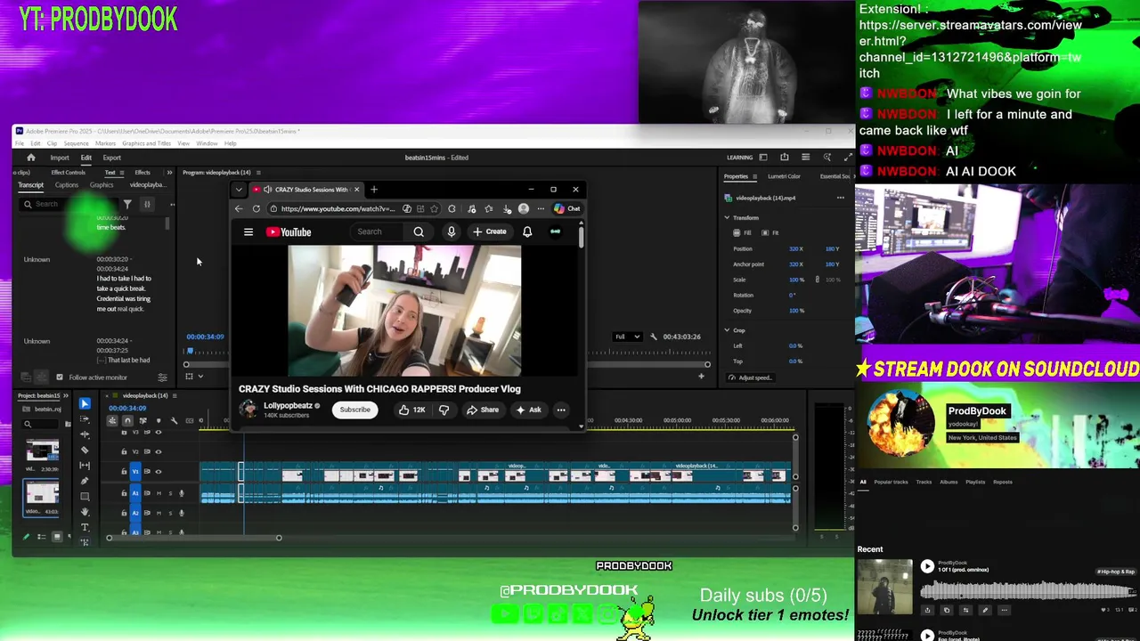Select the Rectangle tool
This screenshot has height=641, width=1140.
[85, 496]
